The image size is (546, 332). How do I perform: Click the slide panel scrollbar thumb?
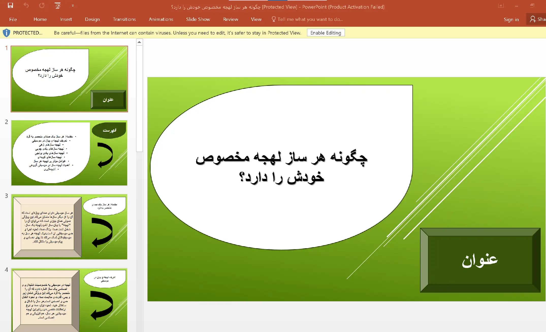click(139, 99)
